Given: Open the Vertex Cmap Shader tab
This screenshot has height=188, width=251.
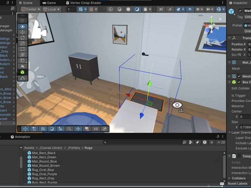Looking at the screenshot, I should 83,3.
